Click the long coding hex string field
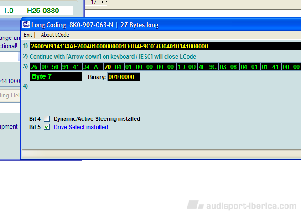 pos(165,46)
